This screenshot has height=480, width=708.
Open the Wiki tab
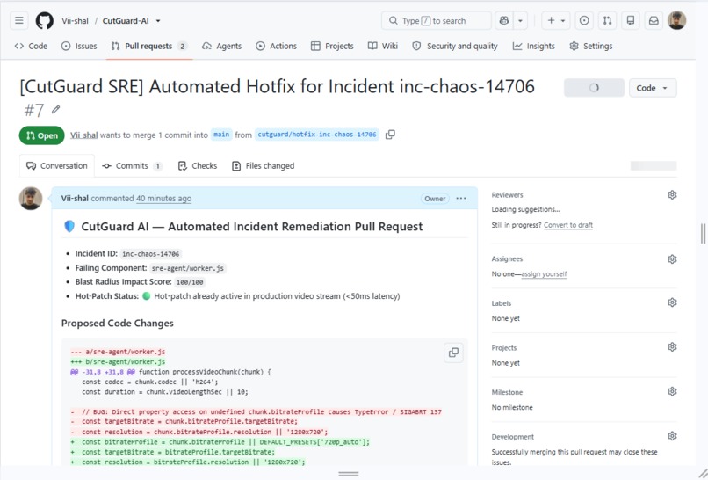(x=383, y=46)
